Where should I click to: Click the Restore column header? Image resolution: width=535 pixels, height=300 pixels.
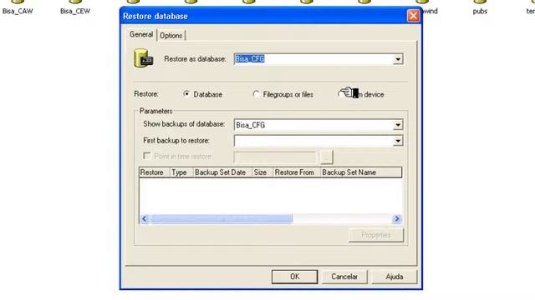coord(155,172)
